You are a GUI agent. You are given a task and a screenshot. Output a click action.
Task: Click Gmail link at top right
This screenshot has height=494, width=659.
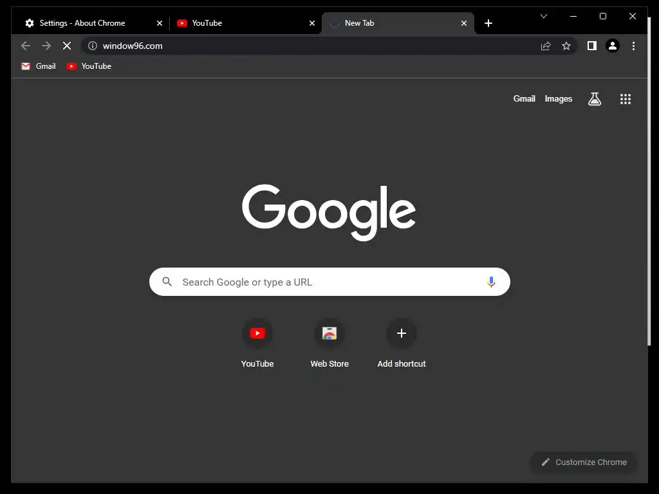click(x=524, y=98)
